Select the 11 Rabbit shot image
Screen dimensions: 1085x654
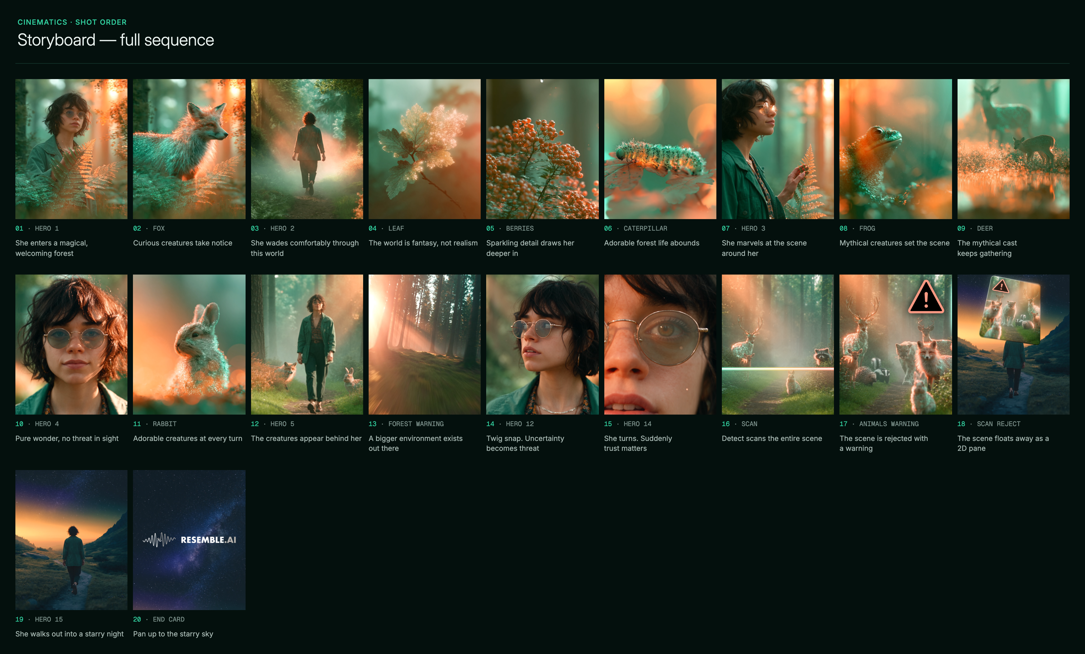pyautogui.click(x=189, y=345)
